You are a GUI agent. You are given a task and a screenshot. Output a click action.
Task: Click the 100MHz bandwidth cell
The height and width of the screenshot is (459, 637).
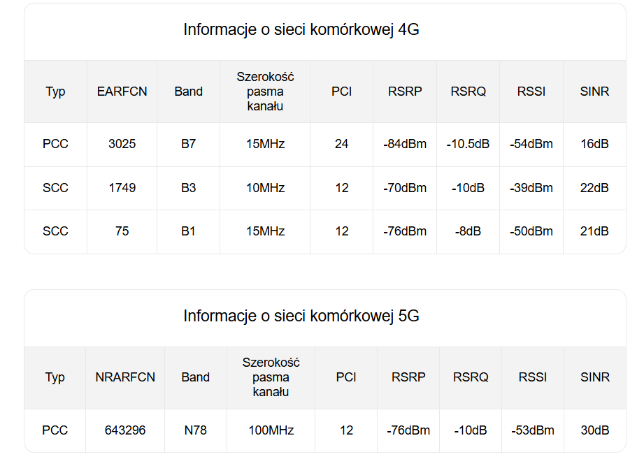pos(271,430)
